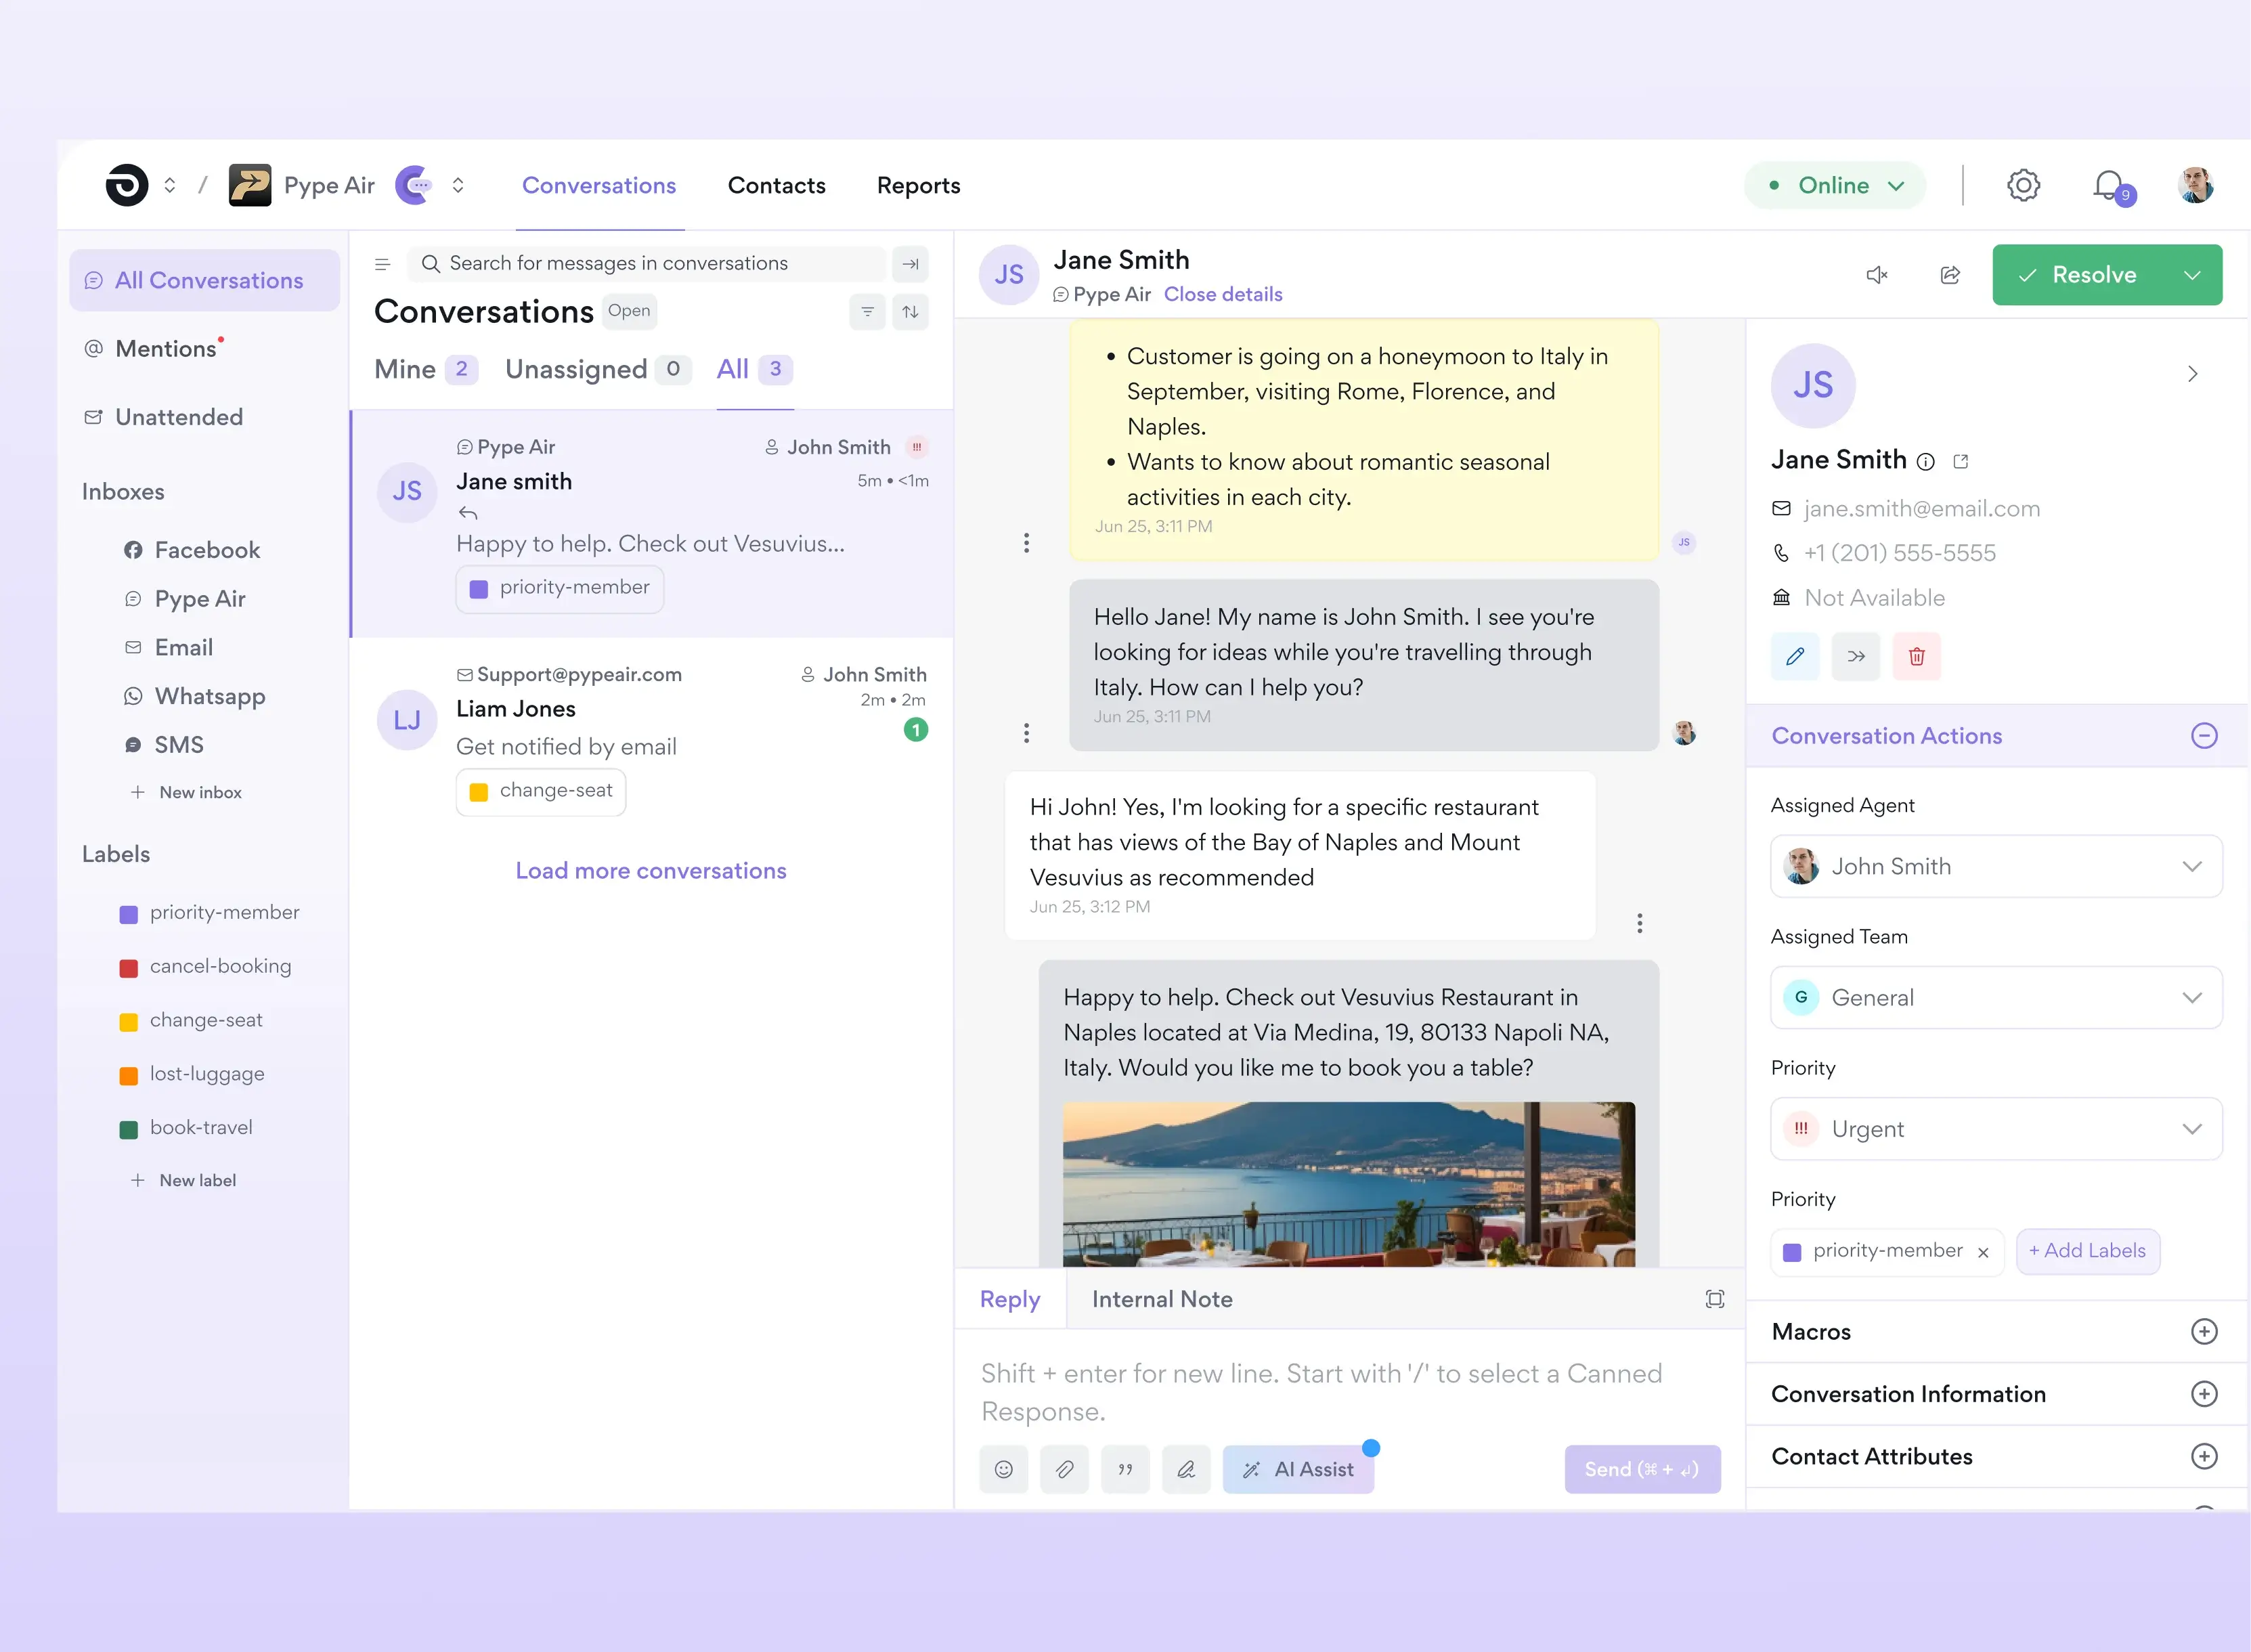Open the Vesuvius restaurant image

[x=1349, y=1184]
